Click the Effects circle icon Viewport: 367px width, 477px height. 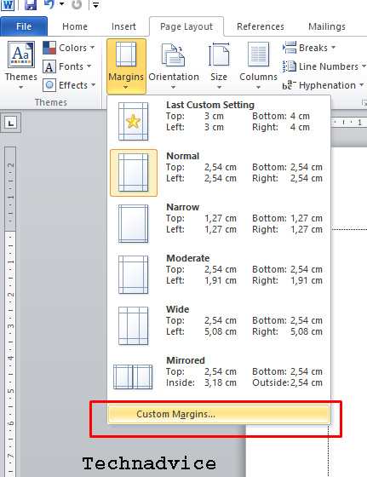pos(49,85)
